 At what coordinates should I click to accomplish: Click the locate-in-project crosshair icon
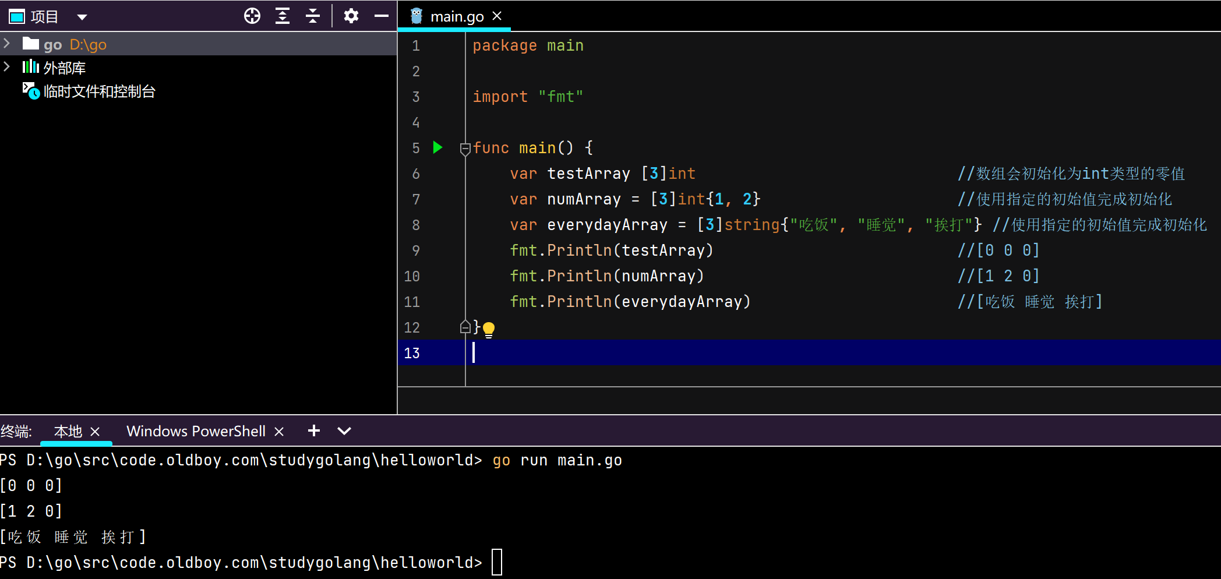[252, 16]
